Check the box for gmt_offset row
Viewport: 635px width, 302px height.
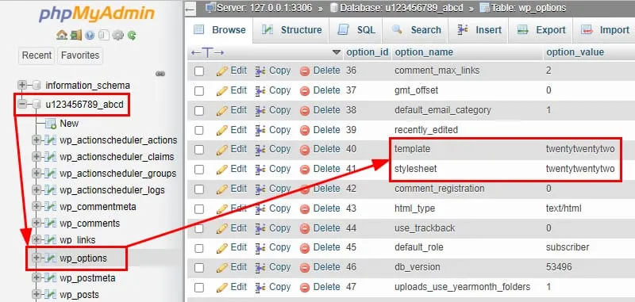[x=199, y=91]
